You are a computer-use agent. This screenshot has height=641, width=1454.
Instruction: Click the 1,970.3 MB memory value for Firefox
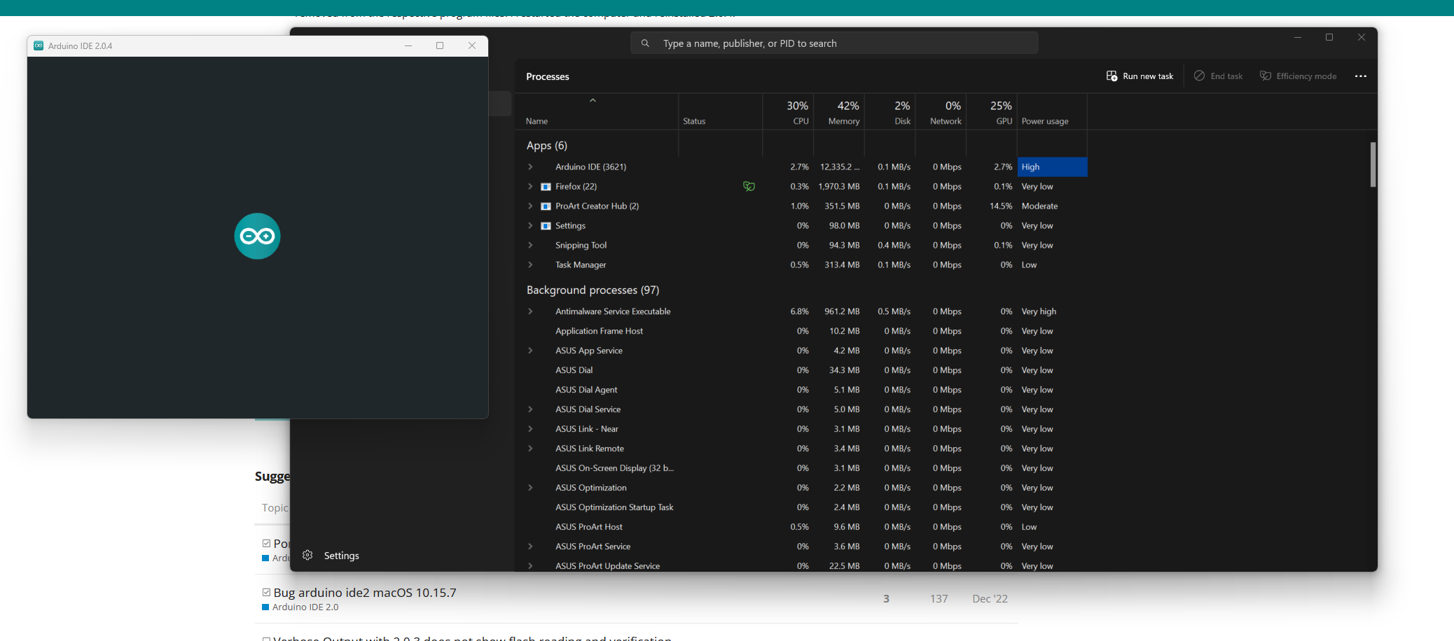click(x=838, y=187)
